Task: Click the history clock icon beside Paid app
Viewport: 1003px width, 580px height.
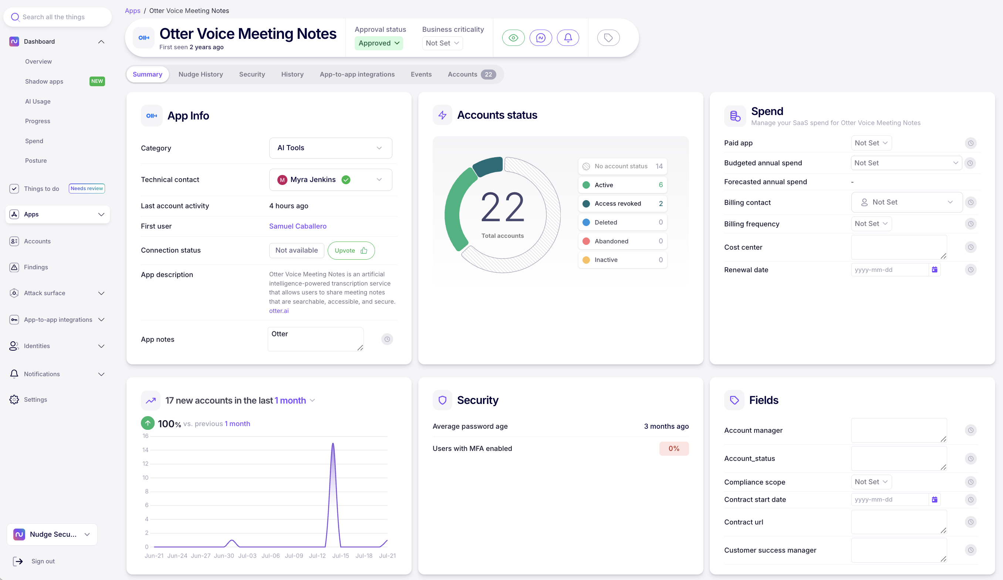Action: click(x=971, y=143)
